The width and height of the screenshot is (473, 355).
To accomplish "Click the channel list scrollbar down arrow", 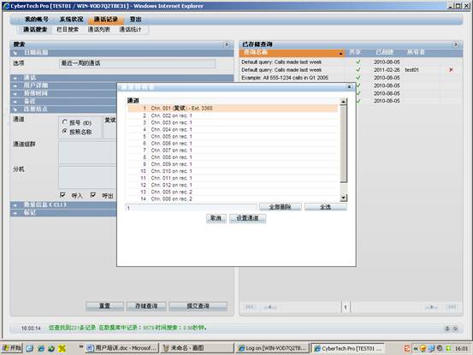I will pyautogui.click(x=343, y=198).
